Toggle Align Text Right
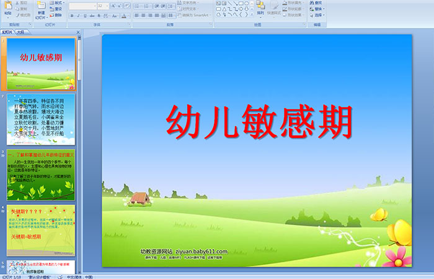The image size is (434, 279). [150, 16]
